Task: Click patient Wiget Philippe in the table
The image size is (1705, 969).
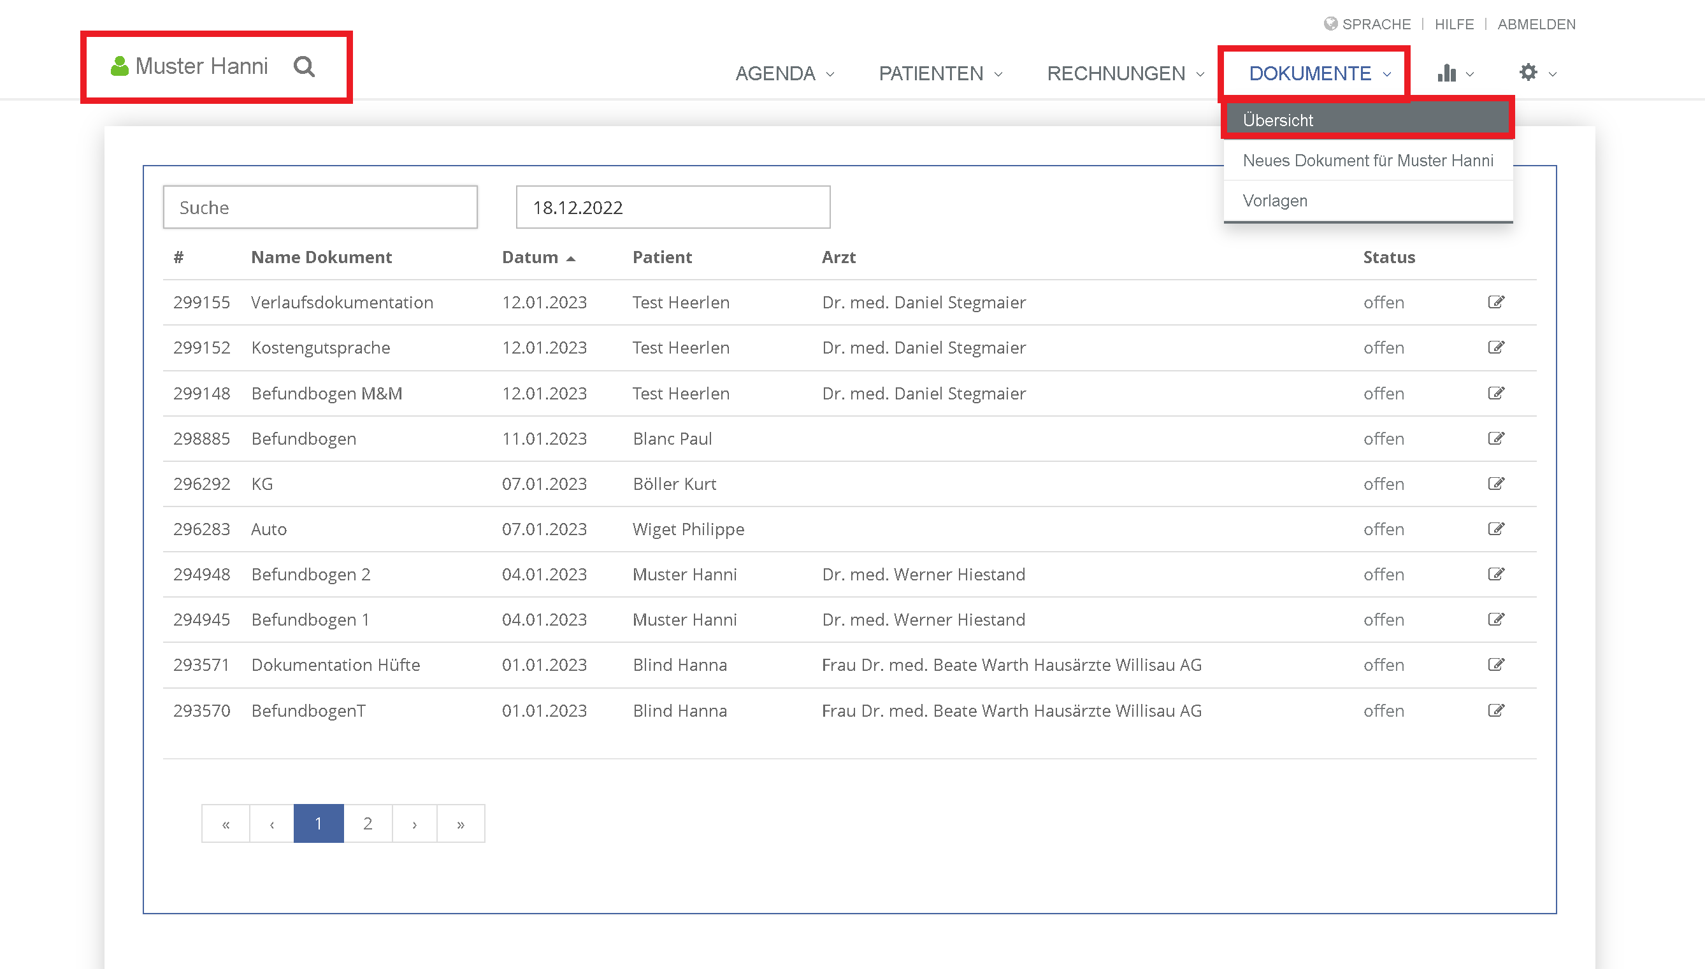Action: (688, 529)
